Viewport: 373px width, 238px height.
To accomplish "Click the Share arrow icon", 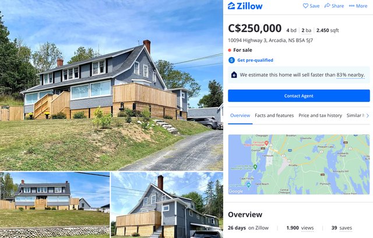I will 328,5.
